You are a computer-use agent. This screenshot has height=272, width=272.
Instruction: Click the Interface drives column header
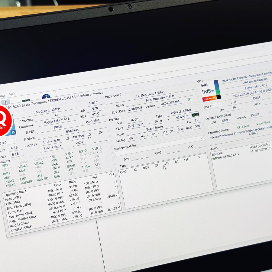coord(217,154)
